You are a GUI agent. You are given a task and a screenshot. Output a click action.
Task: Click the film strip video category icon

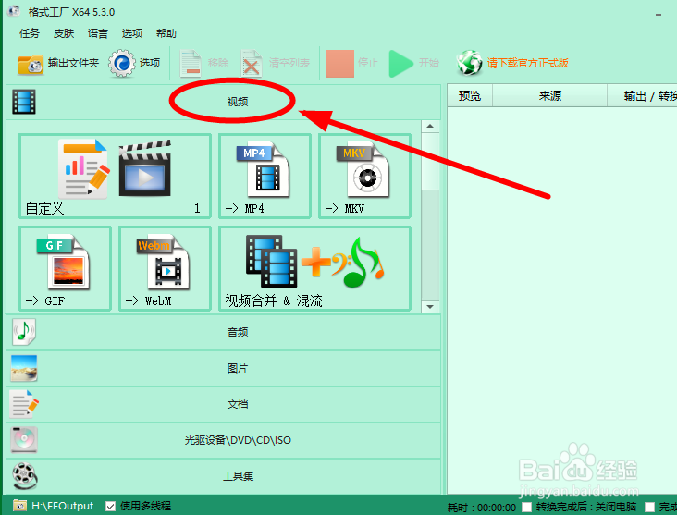pos(24,102)
